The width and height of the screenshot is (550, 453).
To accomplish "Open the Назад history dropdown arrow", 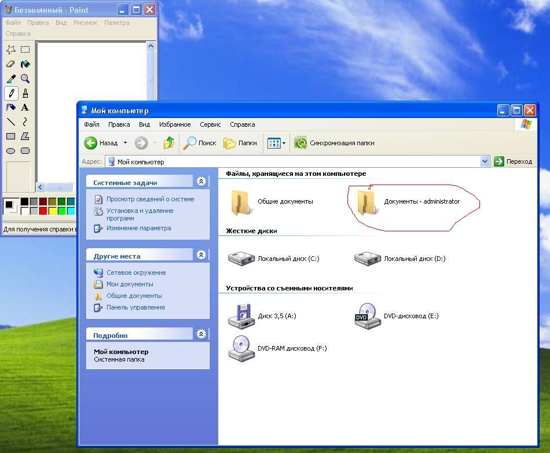I will [125, 143].
